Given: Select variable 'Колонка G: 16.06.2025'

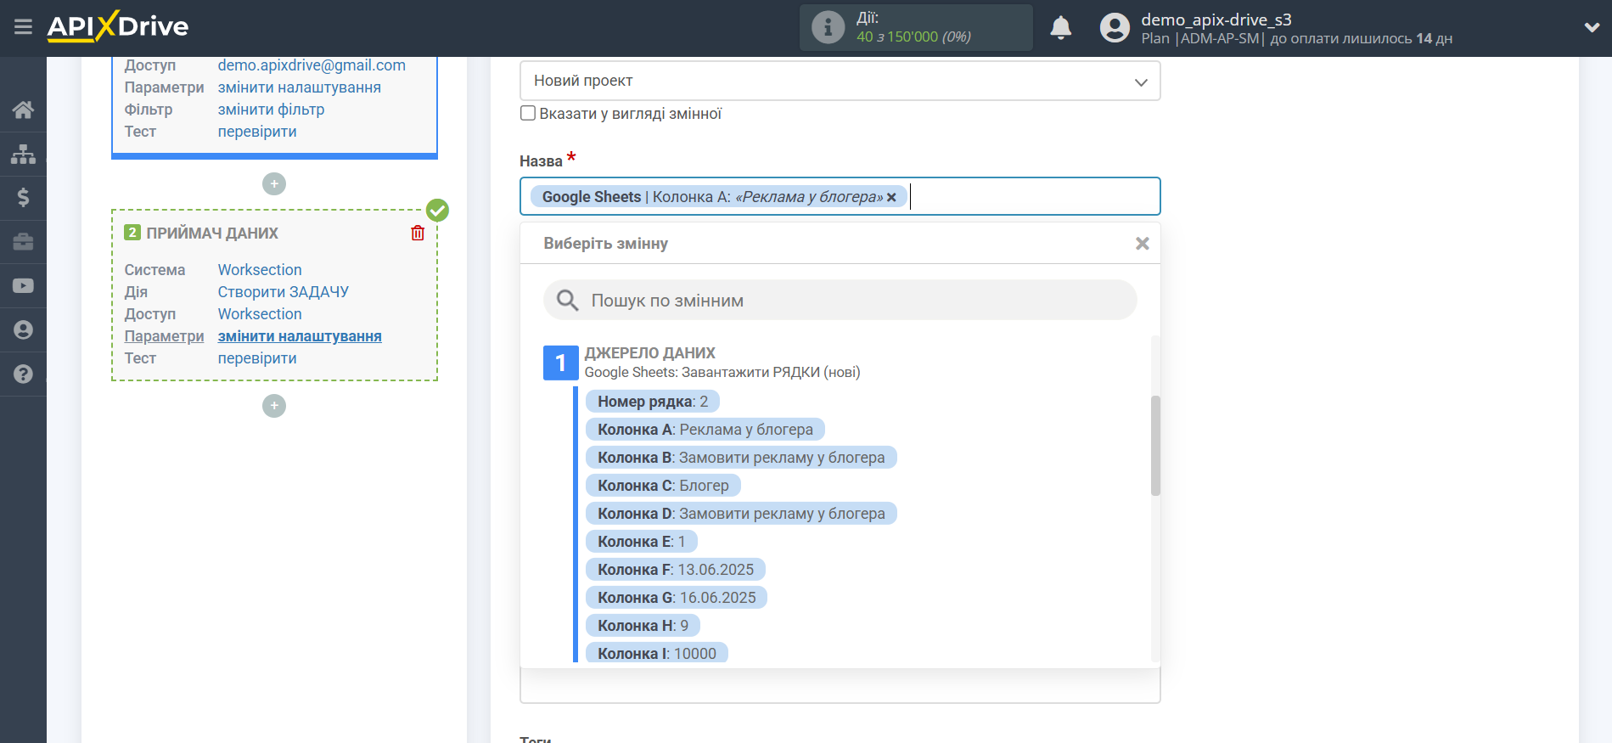Looking at the screenshot, I should (x=677, y=598).
